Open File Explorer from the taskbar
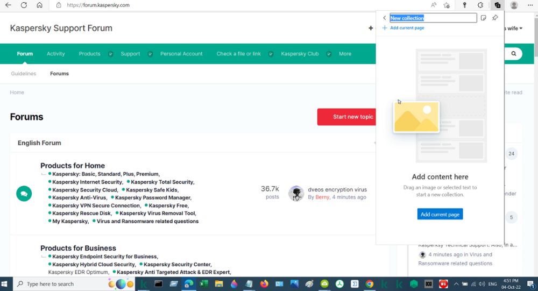Image resolution: width=538 pixels, height=291 pixels. point(218,284)
